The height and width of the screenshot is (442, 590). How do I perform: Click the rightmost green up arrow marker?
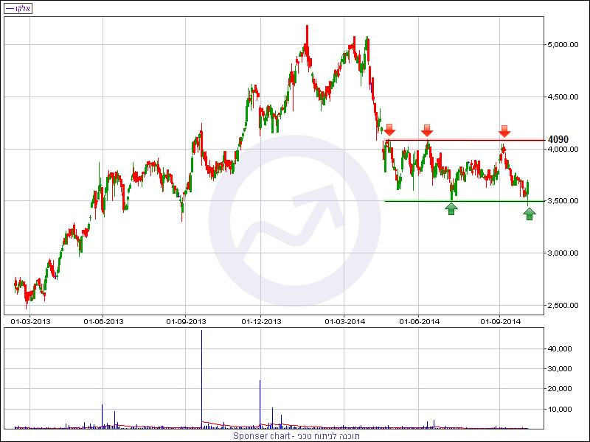click(530, 214)
